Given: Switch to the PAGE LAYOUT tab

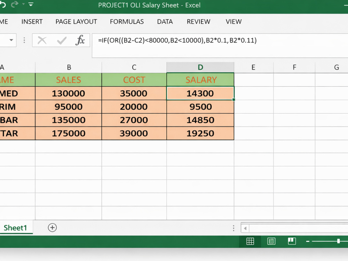Looking at the screenshot, I should pyautogui.click(x=76, y=22).
